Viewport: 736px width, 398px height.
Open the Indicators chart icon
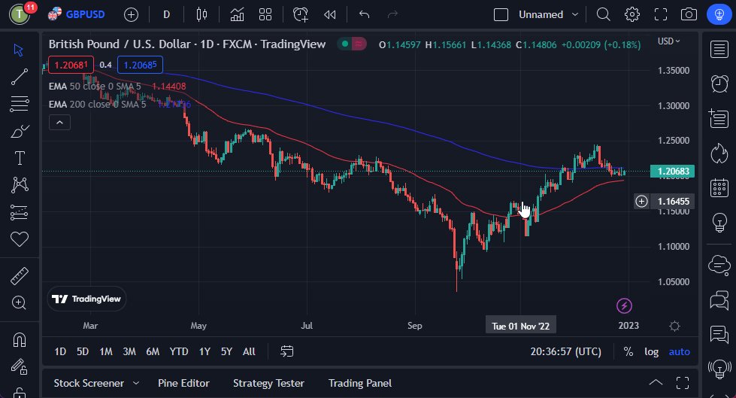(x=237, y=14)
